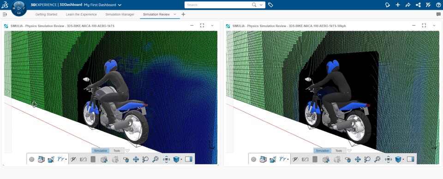Screen dimensions: 443x179
Task: Open view style cube dropdown in left widget
Action: click(x=181, y=160)
